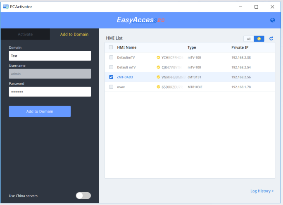Click the IP 192.168.2.54 cell
283x205 pixels.
pyautogui.click(x=241, y=67)
